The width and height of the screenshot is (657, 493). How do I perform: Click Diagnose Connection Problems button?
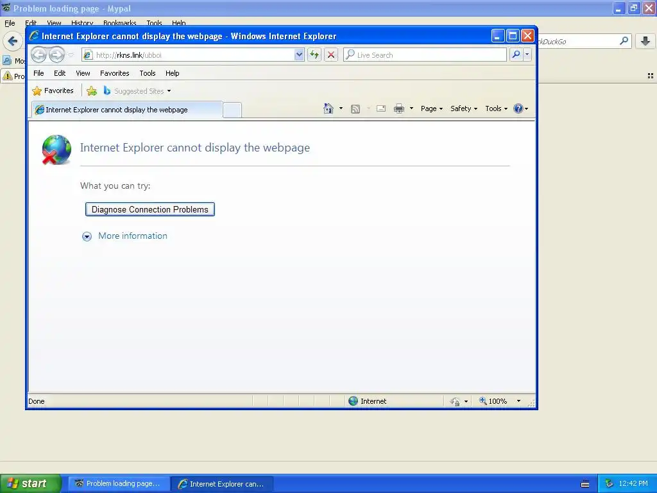click(x=150, y=209)
